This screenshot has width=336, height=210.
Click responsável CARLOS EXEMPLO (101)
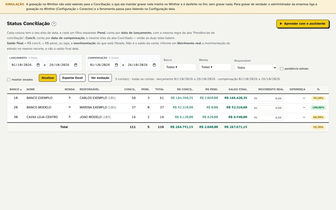[98, 98]
